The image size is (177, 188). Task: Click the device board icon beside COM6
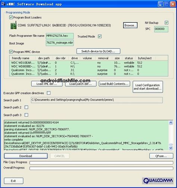[13, 25]
